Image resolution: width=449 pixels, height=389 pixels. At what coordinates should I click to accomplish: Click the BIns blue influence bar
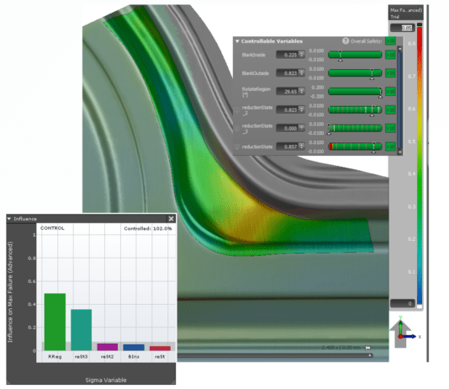coord(134,347)
